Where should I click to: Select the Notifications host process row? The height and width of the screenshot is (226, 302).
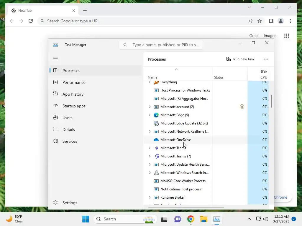[x=206, y=189]
